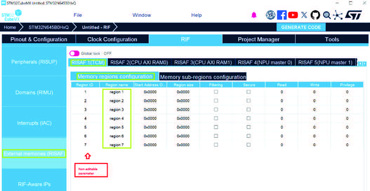Click Region size cell for region 3
The height and width of the screenshot is (191, 370).
(183, 110)
